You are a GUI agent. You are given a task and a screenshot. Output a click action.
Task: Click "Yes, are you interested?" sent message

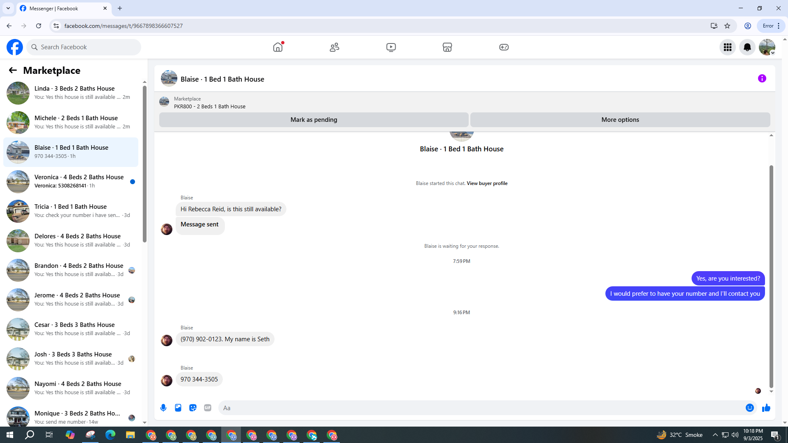[728, 279]
